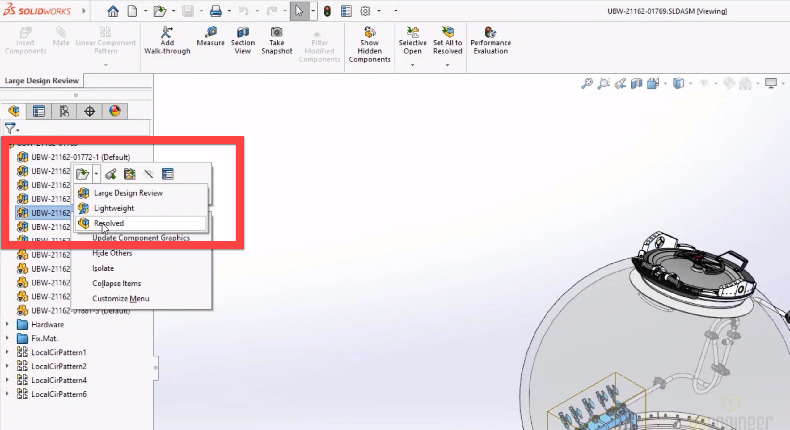Expand the Fix.Mat. folder

point(7,338)
